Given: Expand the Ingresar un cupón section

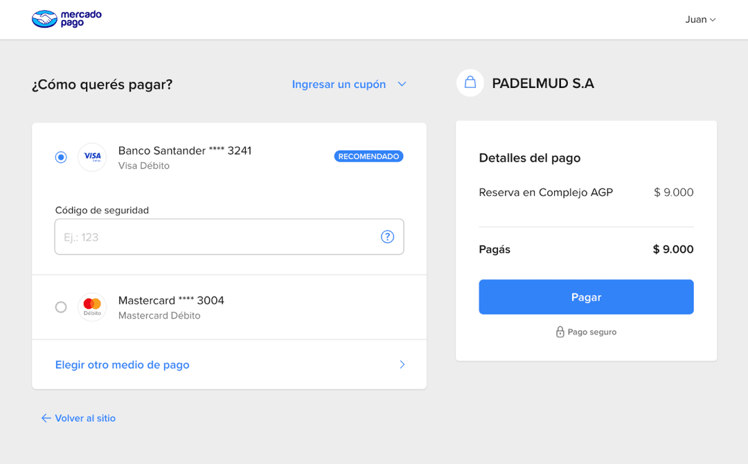Looking at the screenshot, I should (338, 84).
